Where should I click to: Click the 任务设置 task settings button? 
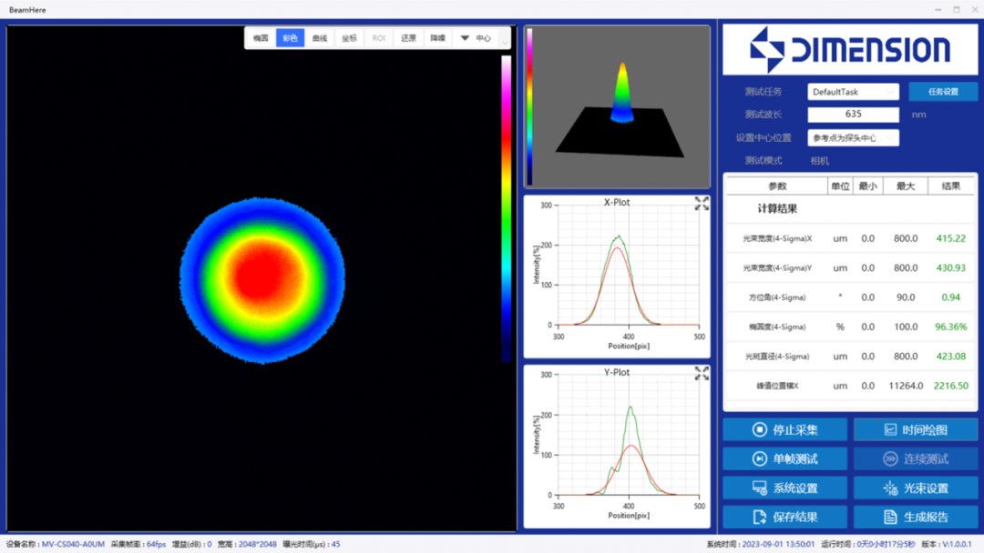(x=943, y=92)
